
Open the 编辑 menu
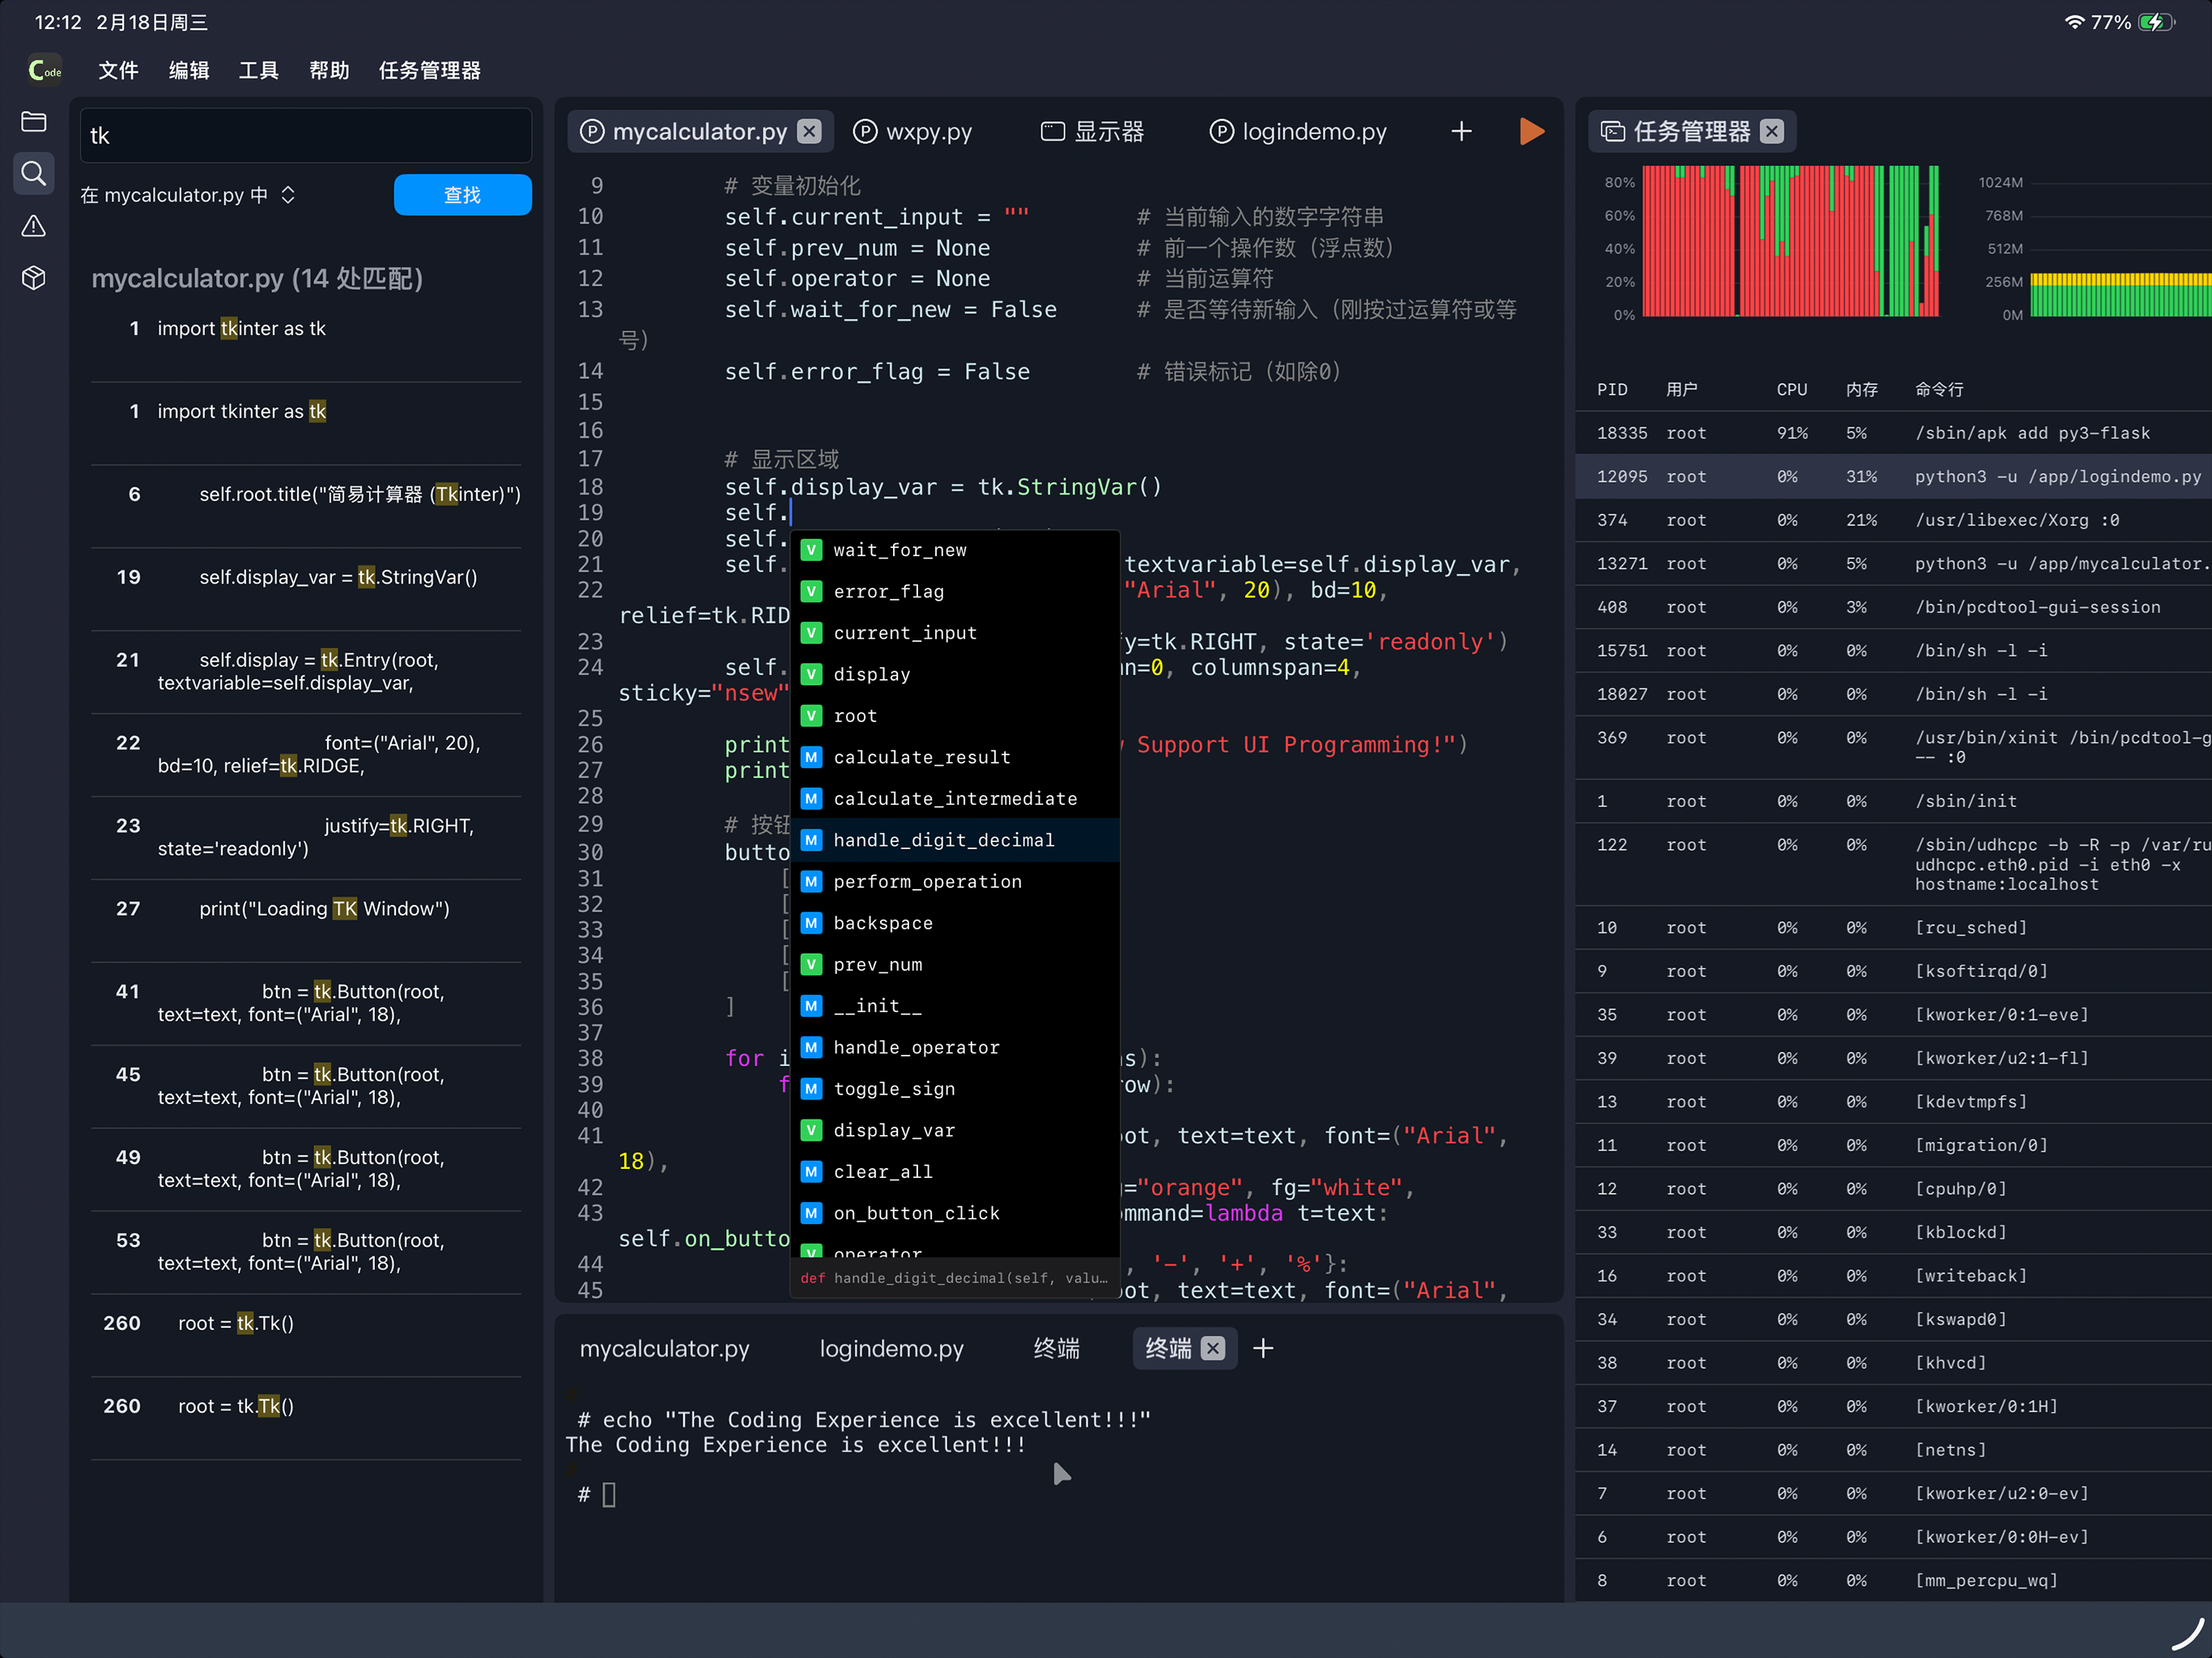[x=188, y=70]
